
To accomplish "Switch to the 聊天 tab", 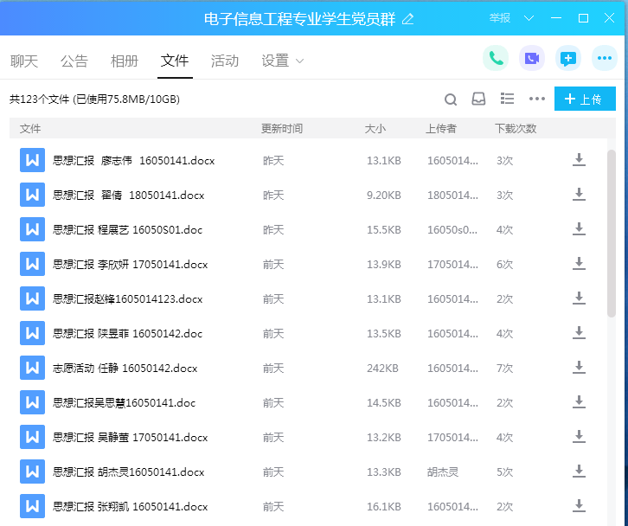I will point(24,61).
